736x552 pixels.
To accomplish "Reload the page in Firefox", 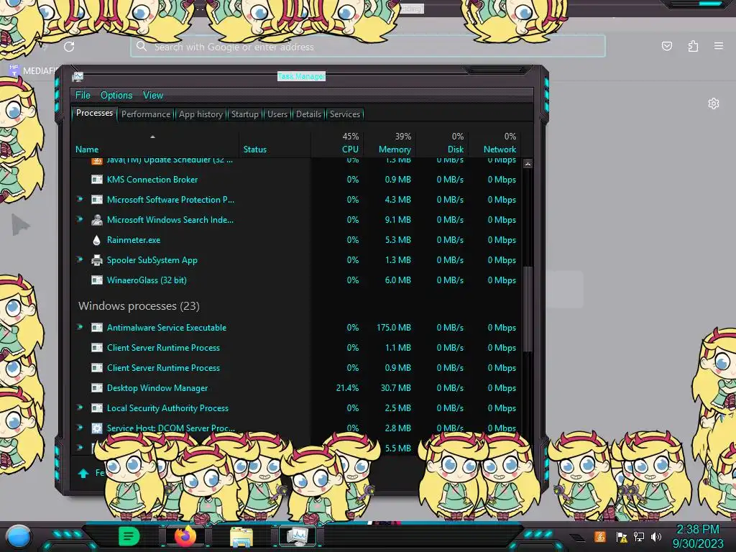I will coord(69,47).
